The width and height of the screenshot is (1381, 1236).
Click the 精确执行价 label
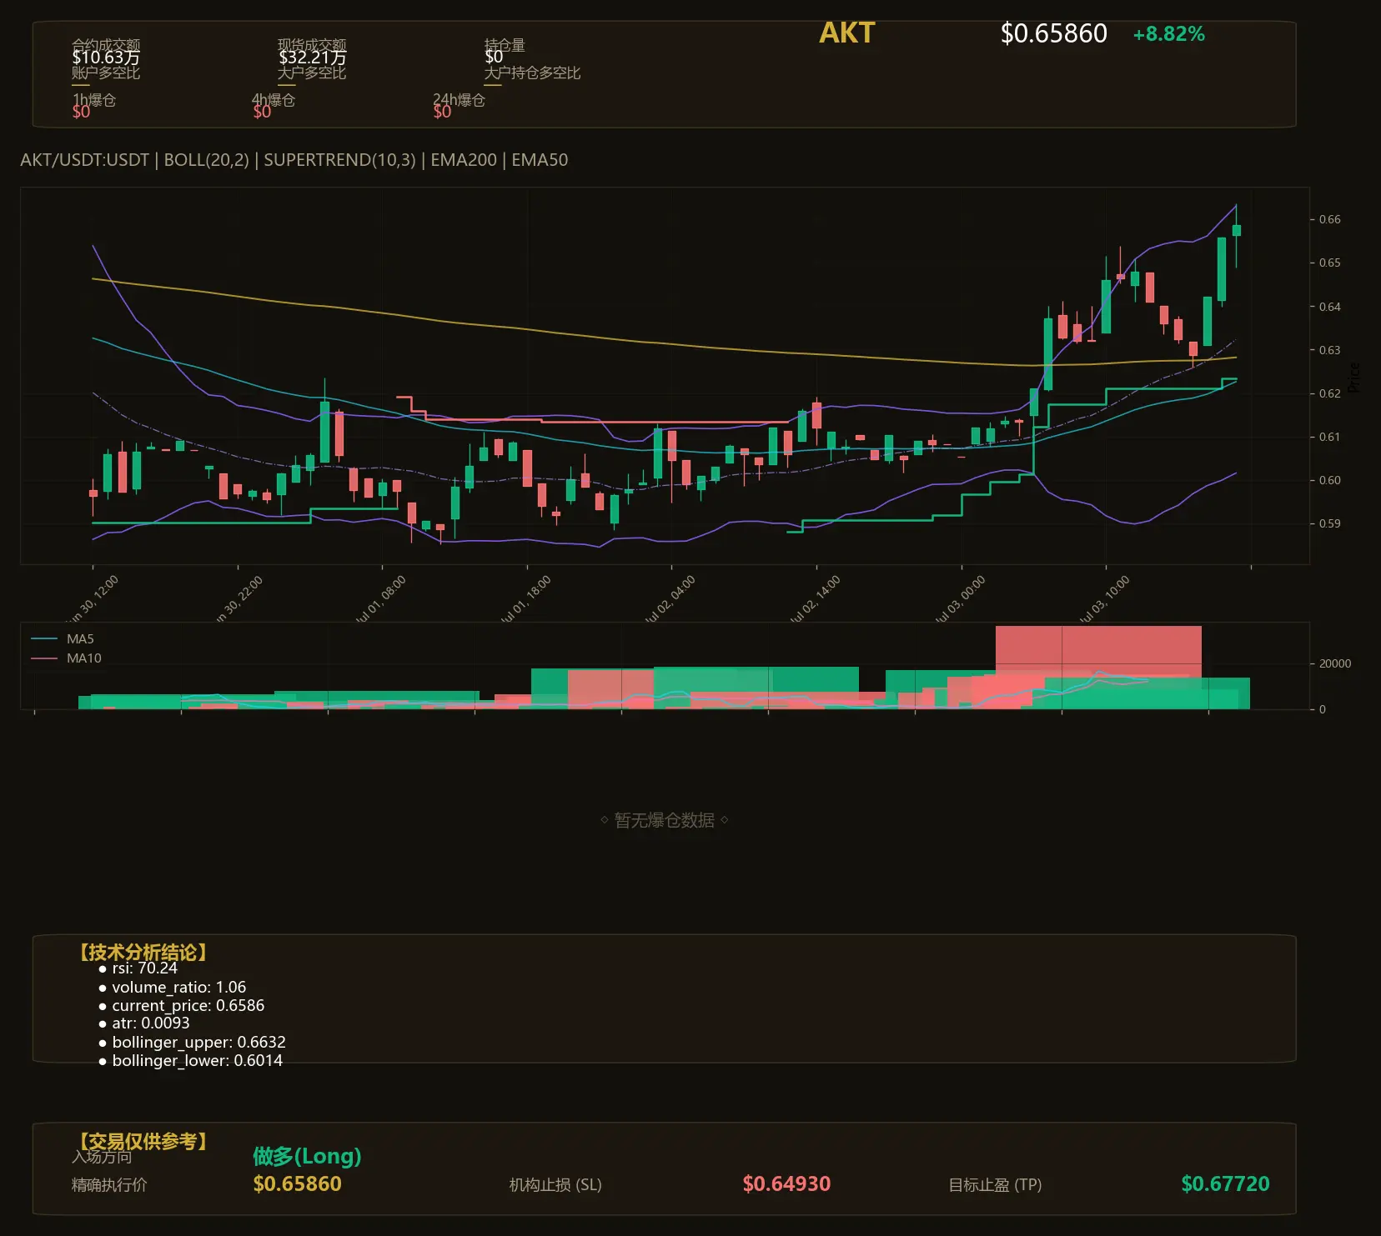109,1185
